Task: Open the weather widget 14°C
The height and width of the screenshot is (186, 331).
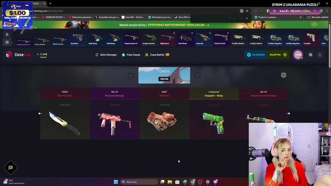Action: tap(14, 182)
